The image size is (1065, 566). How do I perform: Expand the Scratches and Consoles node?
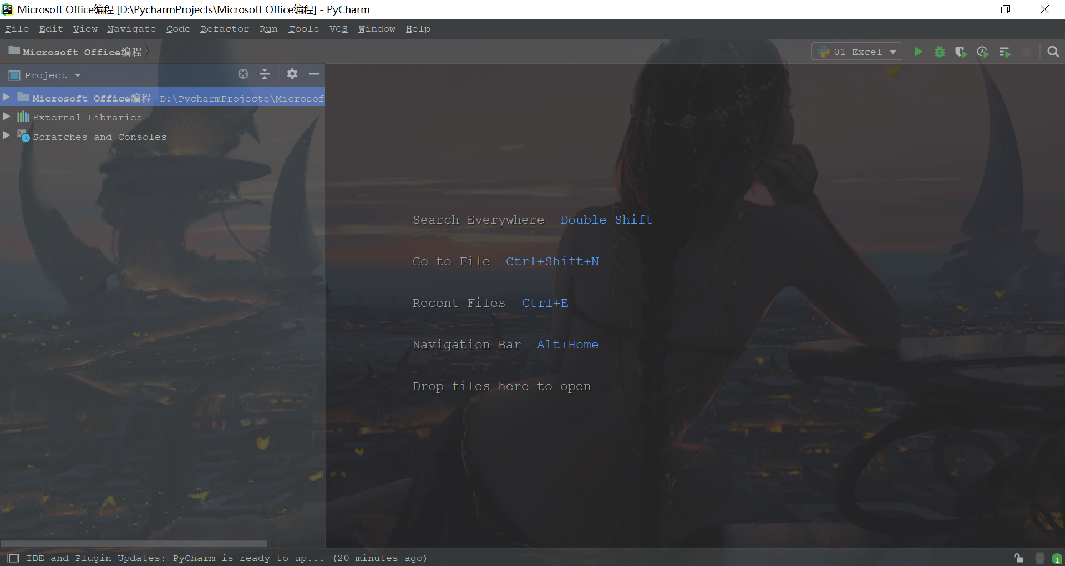[x=7, y=135]
